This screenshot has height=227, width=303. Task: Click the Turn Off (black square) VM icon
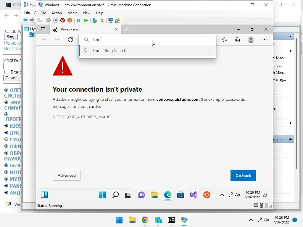click(55, 20)
